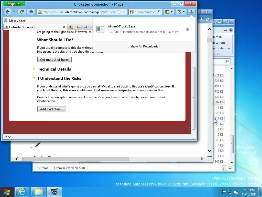Select the file row sized 92 KB
The image size is (262, 197).
pos(219,102)
